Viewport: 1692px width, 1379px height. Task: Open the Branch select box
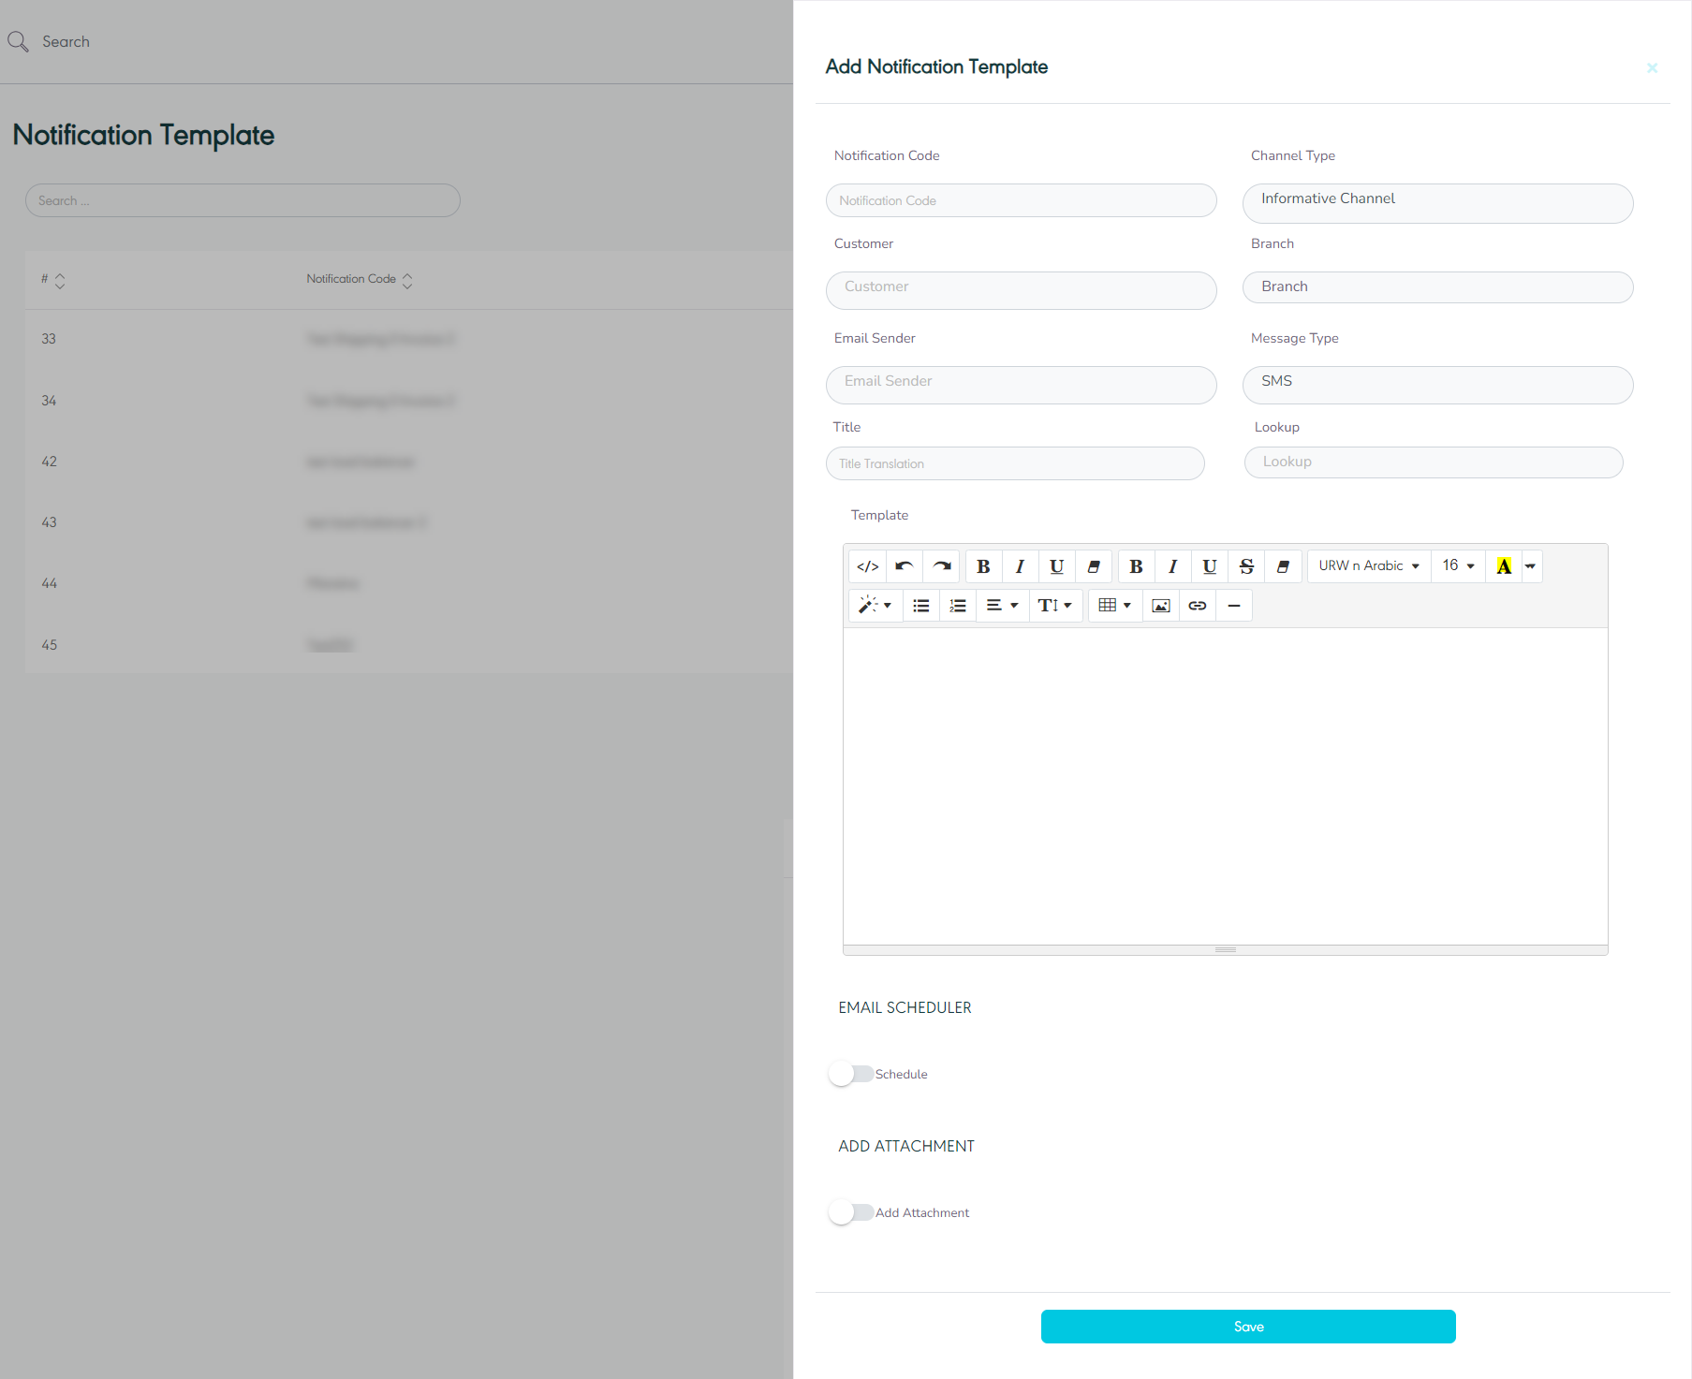pos(1437,287)
